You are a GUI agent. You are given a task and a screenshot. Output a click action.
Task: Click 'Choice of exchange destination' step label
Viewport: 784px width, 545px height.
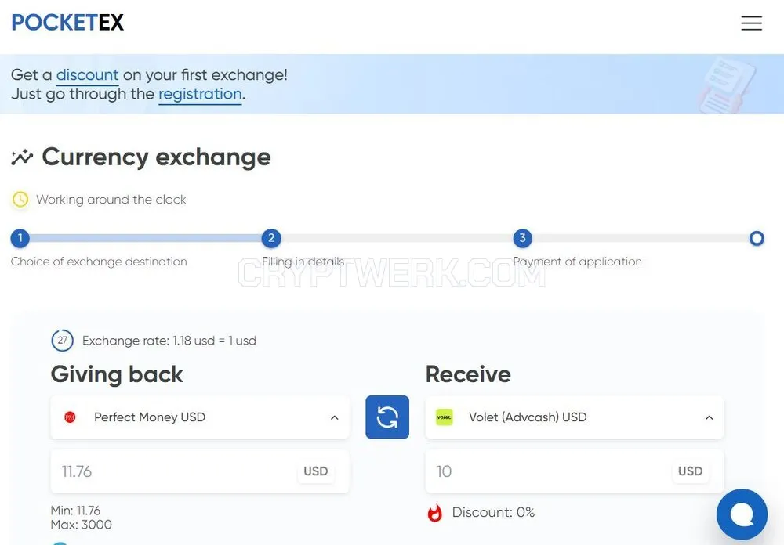(99, 262)
